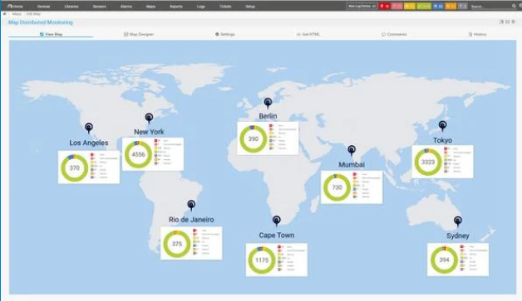
Task: Select the Cape Town location pin
Action: (276, 221)
